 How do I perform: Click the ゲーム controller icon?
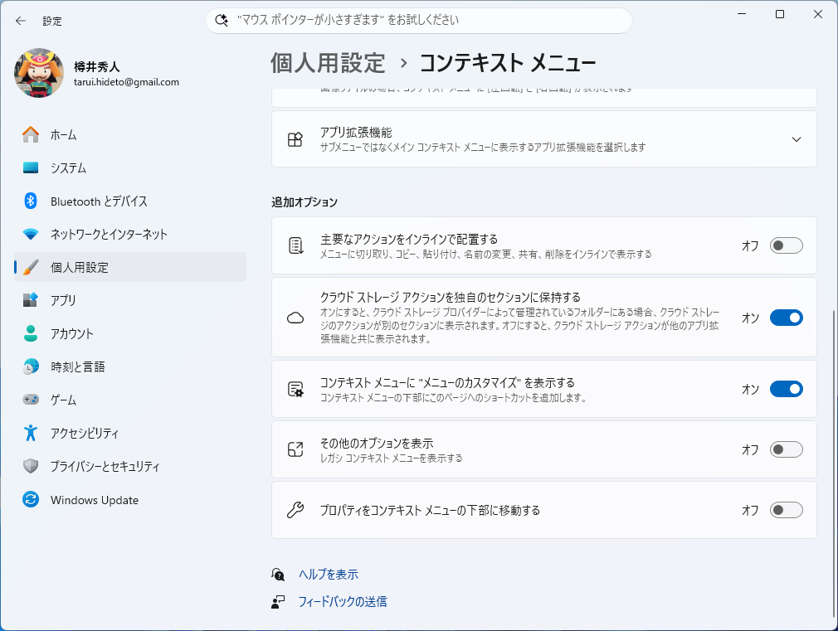pyautogui.click(x=31, y=399)
